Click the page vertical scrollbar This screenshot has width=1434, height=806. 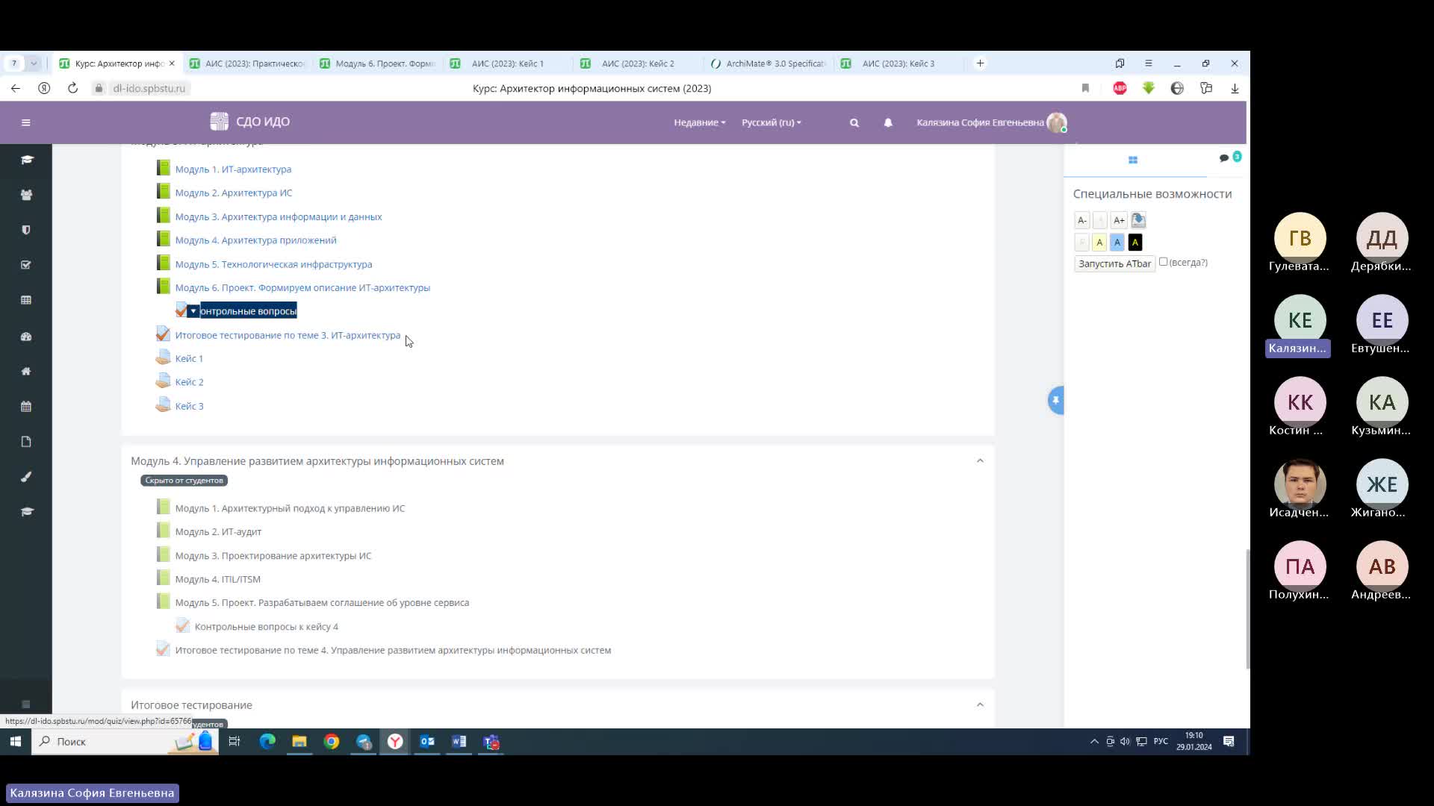[1247, 609]
